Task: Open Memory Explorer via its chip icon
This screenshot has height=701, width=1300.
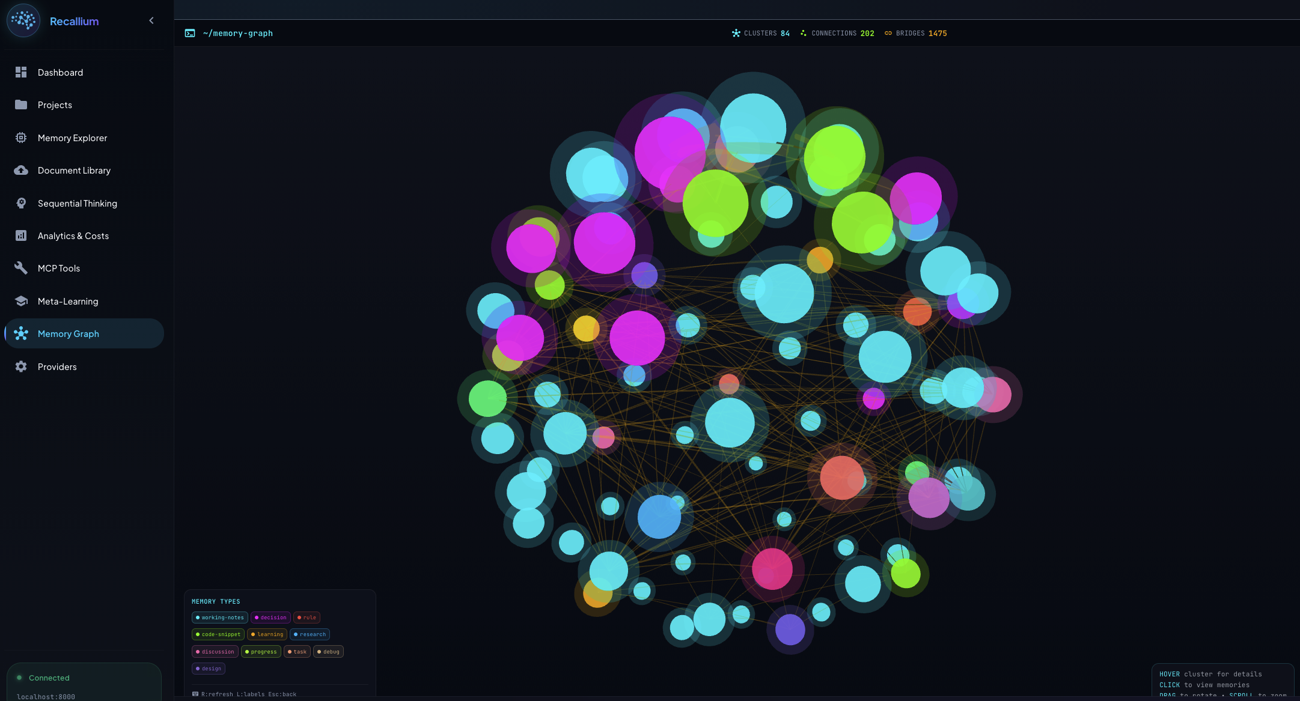Action: point(20,138)
